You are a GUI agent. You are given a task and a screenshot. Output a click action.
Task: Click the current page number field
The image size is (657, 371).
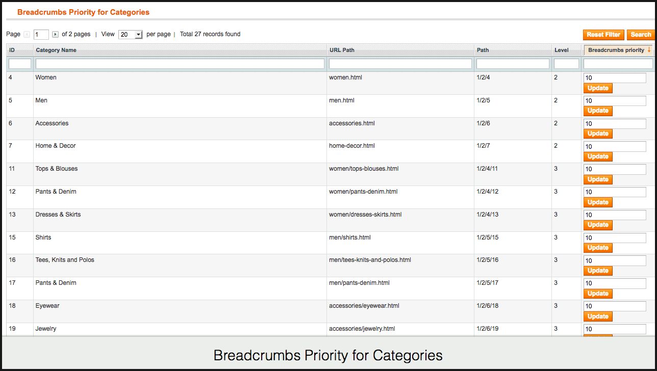pyautogui.click(x=41, y=35)
